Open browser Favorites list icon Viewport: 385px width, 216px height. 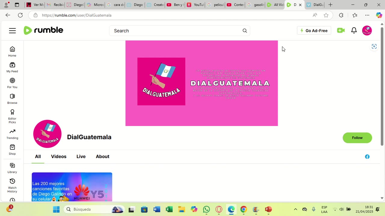(355, 15)
